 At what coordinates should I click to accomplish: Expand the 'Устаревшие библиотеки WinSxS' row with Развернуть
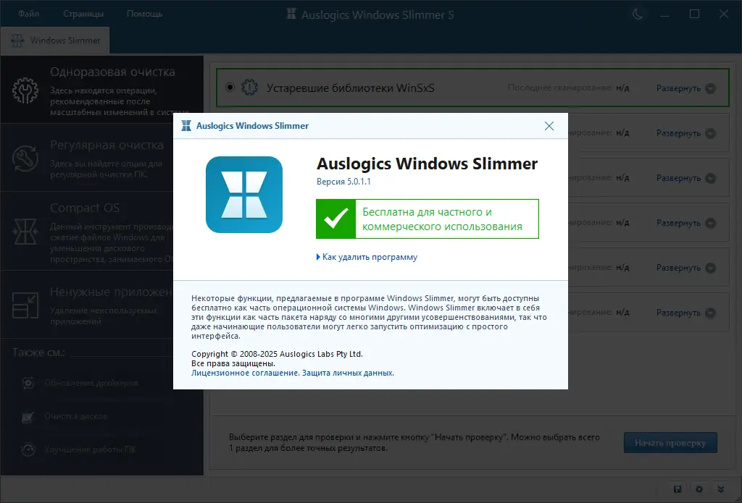click(x=685, y=88)
